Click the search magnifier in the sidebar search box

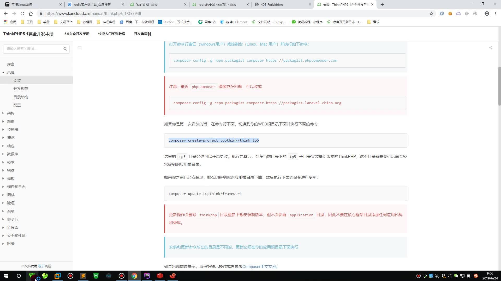pyautogui.click(x=65, y=49)
